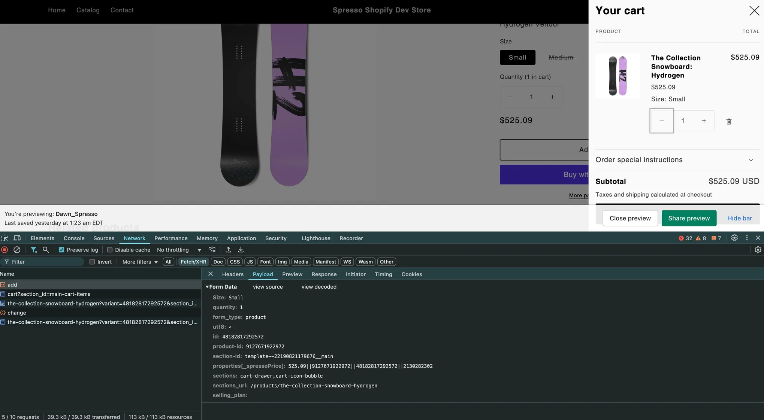Open the request Response tab

point(324,274)
